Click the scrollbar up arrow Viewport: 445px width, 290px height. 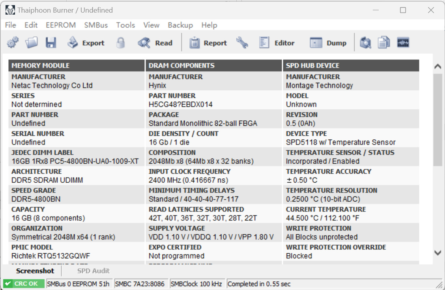tap(438, 66)
